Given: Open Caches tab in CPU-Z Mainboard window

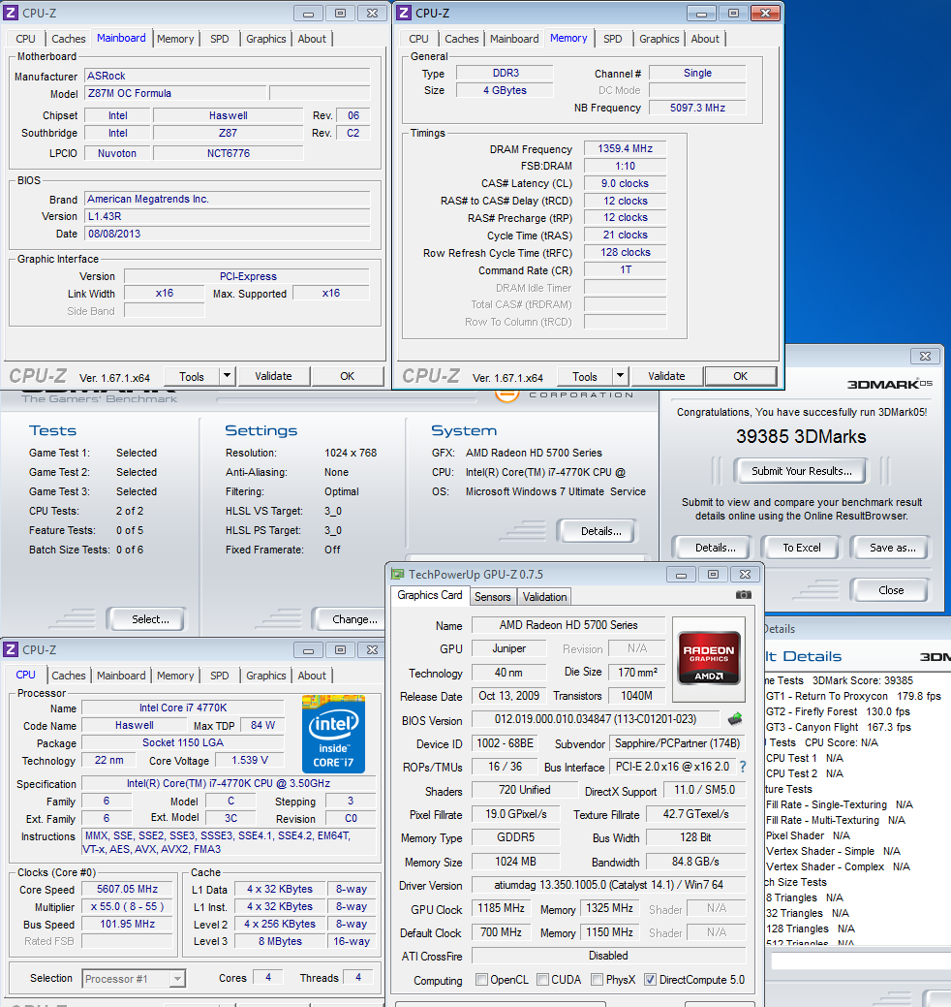Looking at the screenshot, I should (68, 39).
